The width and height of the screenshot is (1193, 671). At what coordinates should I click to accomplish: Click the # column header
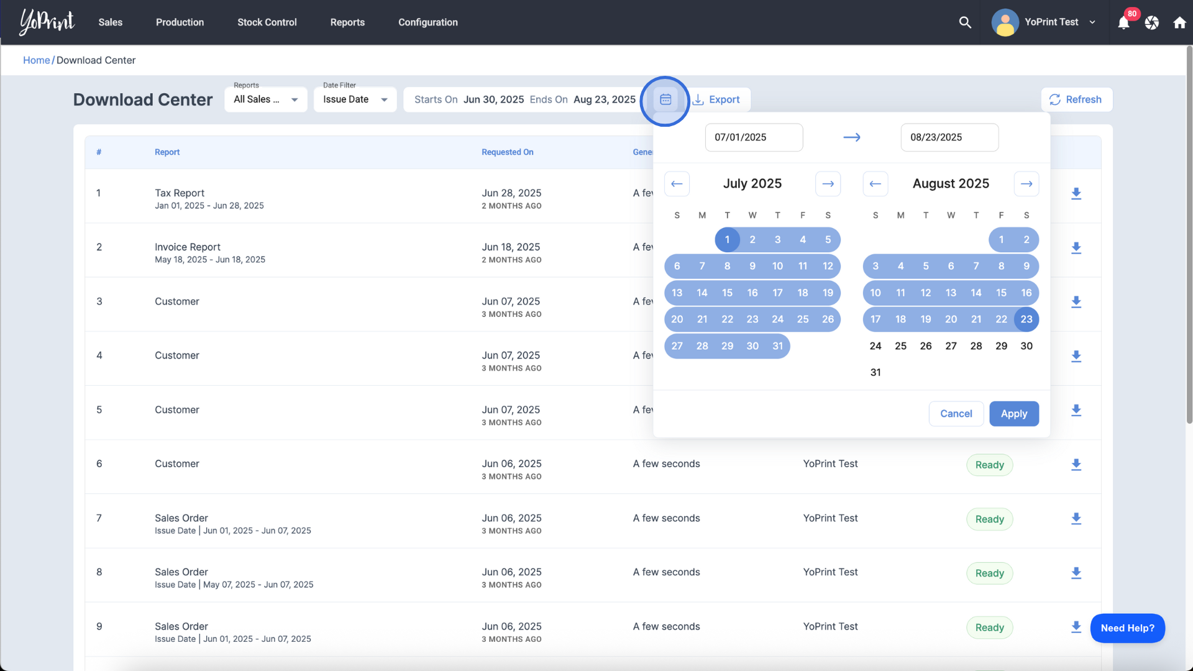[99, 152]
